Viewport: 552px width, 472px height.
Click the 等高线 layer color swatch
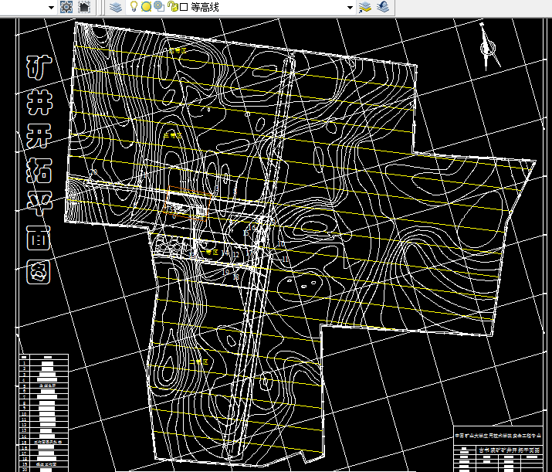tap(184, 7)
